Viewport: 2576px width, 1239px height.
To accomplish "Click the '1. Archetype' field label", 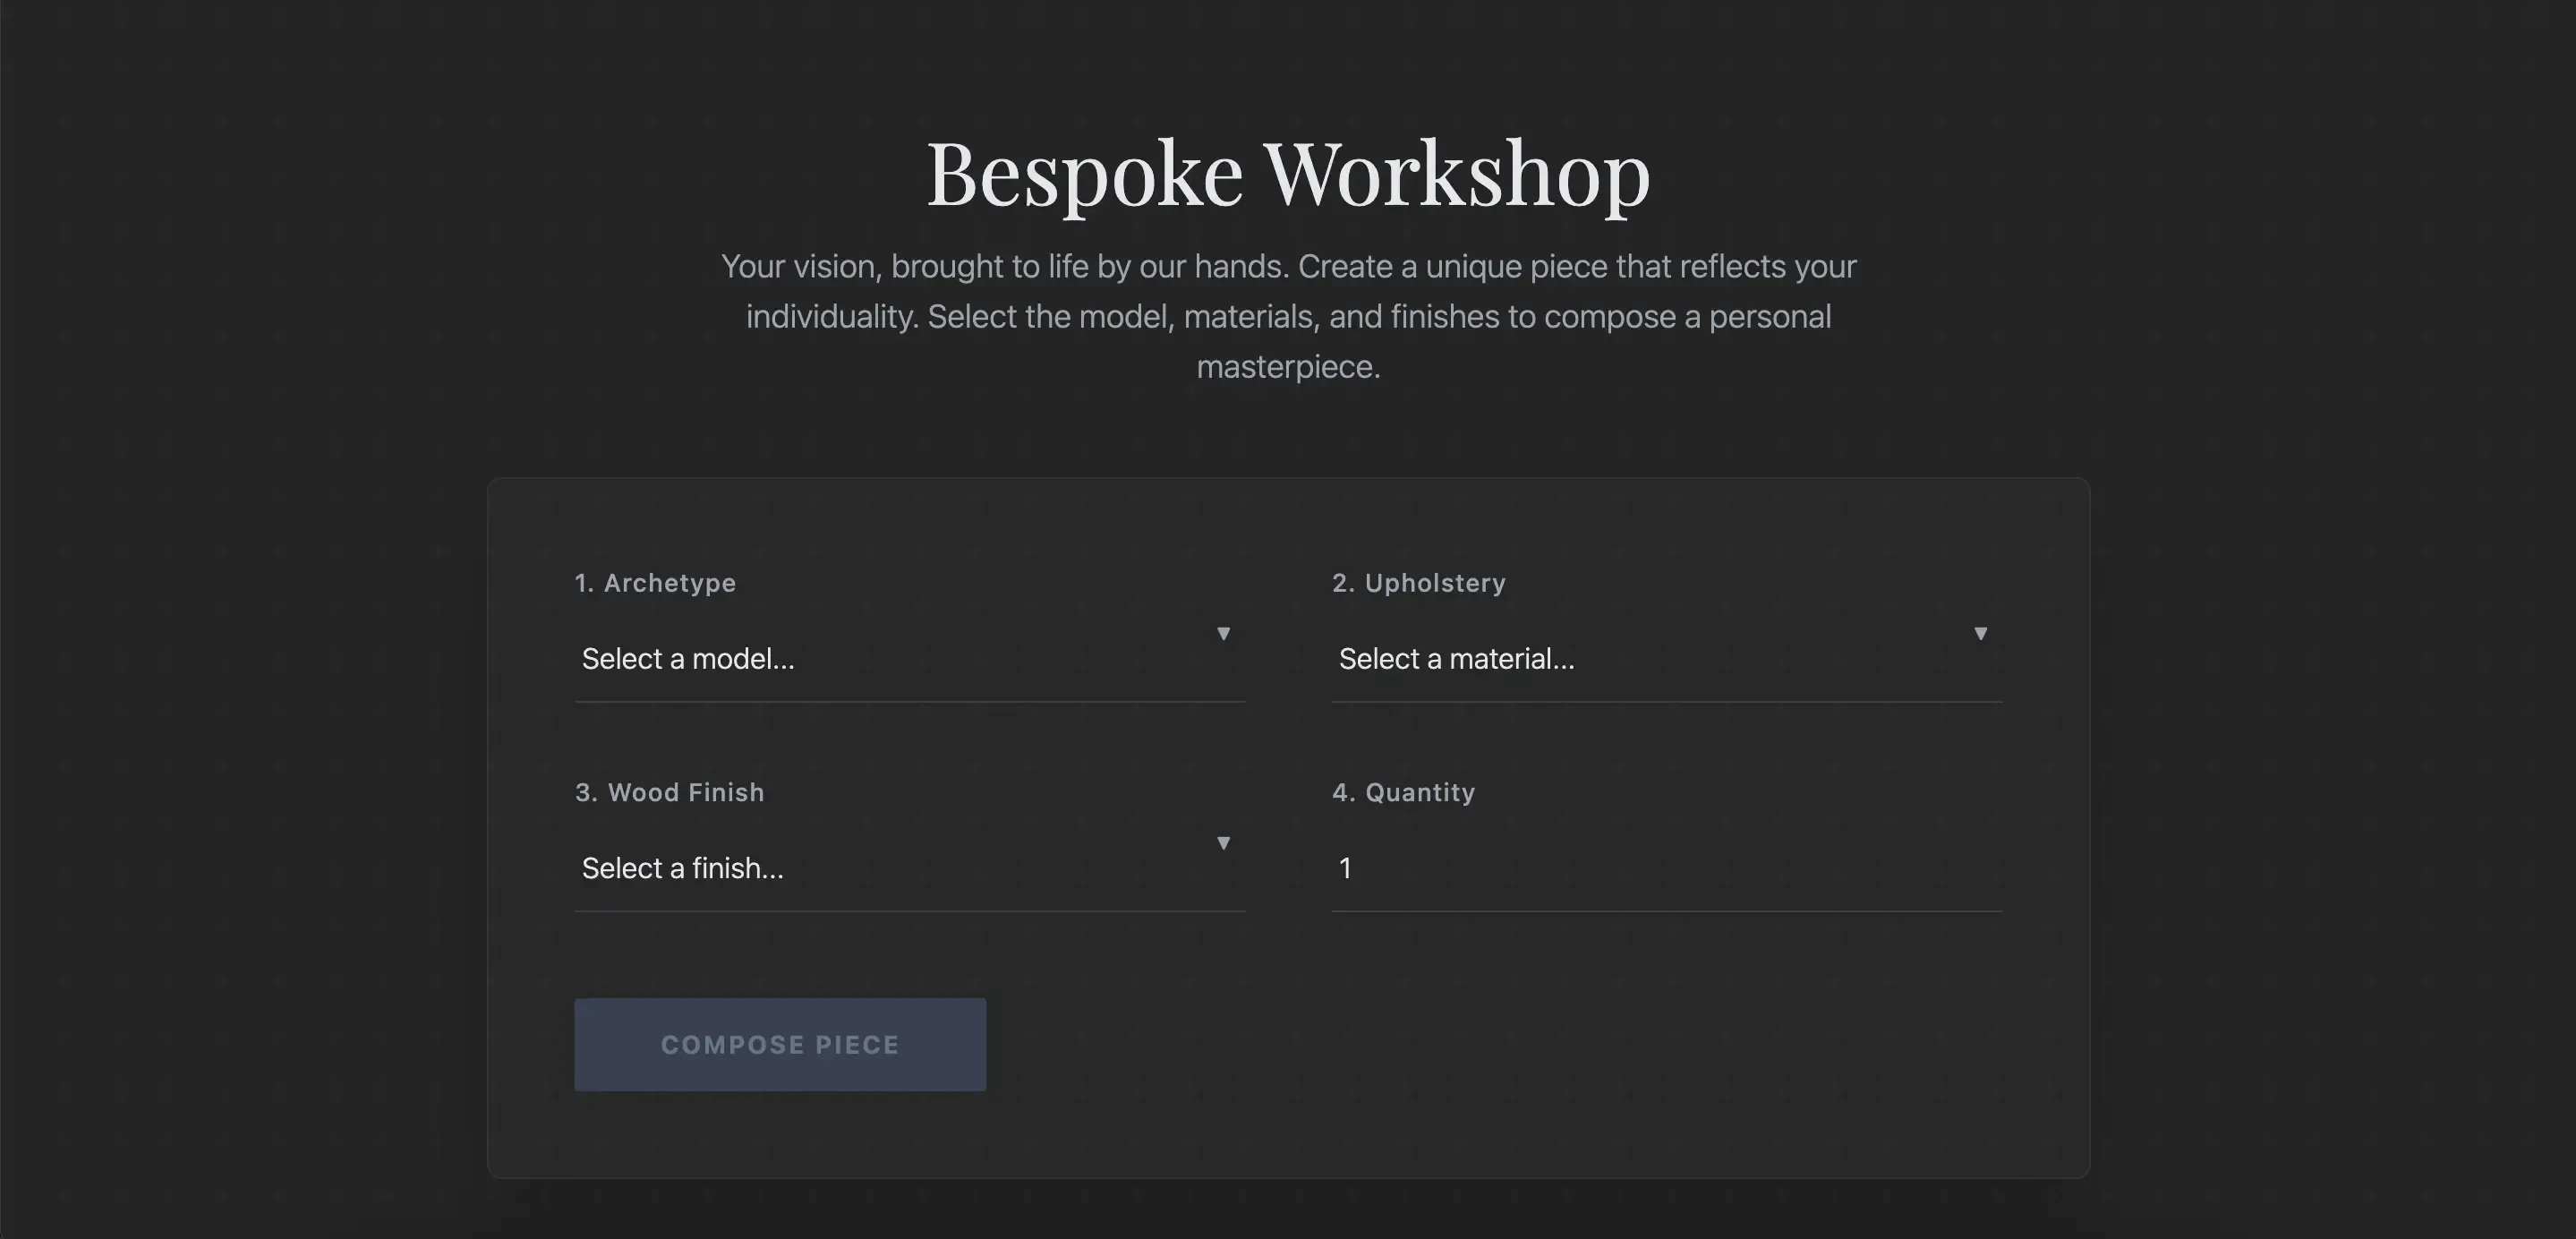I will coord(655,583).
